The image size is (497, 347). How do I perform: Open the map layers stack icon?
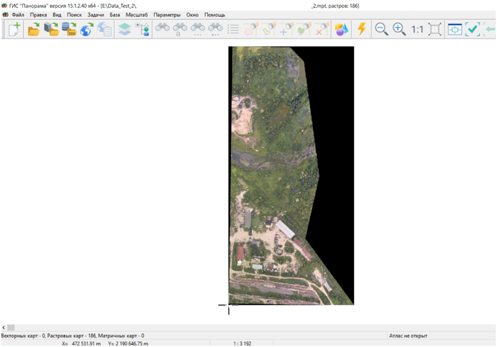tap(125, 29)
